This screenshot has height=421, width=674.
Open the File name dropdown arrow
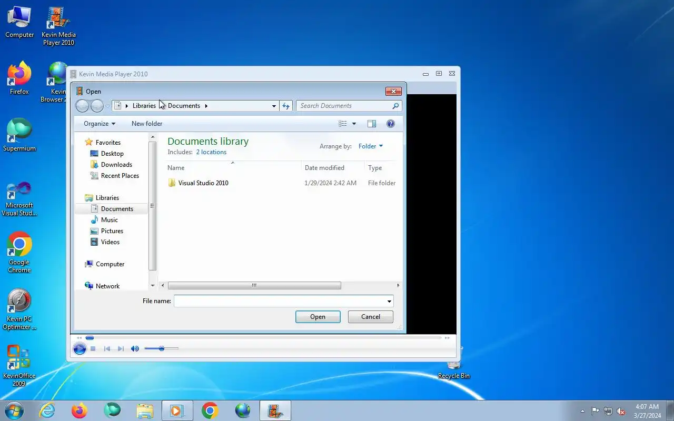(389, 301)
